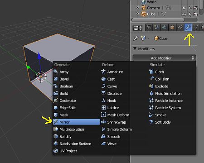Click the blue Z-axis manipulator arrow
204x163 pixels.
(x=39, y=56)
